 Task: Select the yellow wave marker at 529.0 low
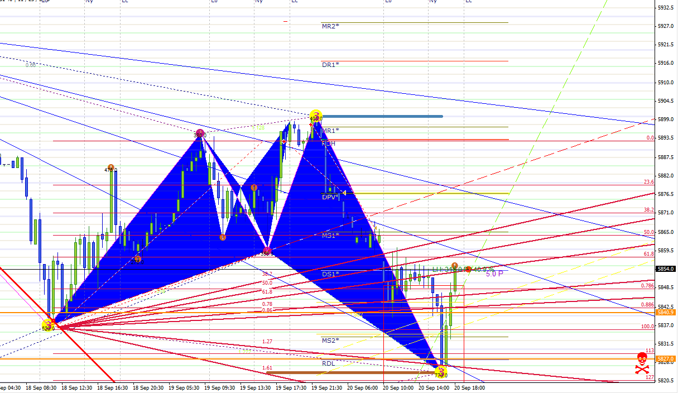tap(49, 324)
